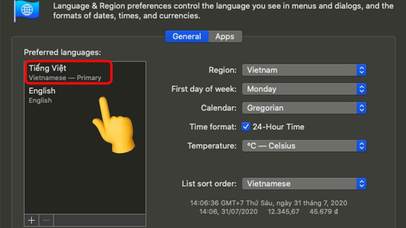Click the date sample '14:06, 31/07/2020'
This screenshot has height=228, width=406.
click(x=228, y=212)
